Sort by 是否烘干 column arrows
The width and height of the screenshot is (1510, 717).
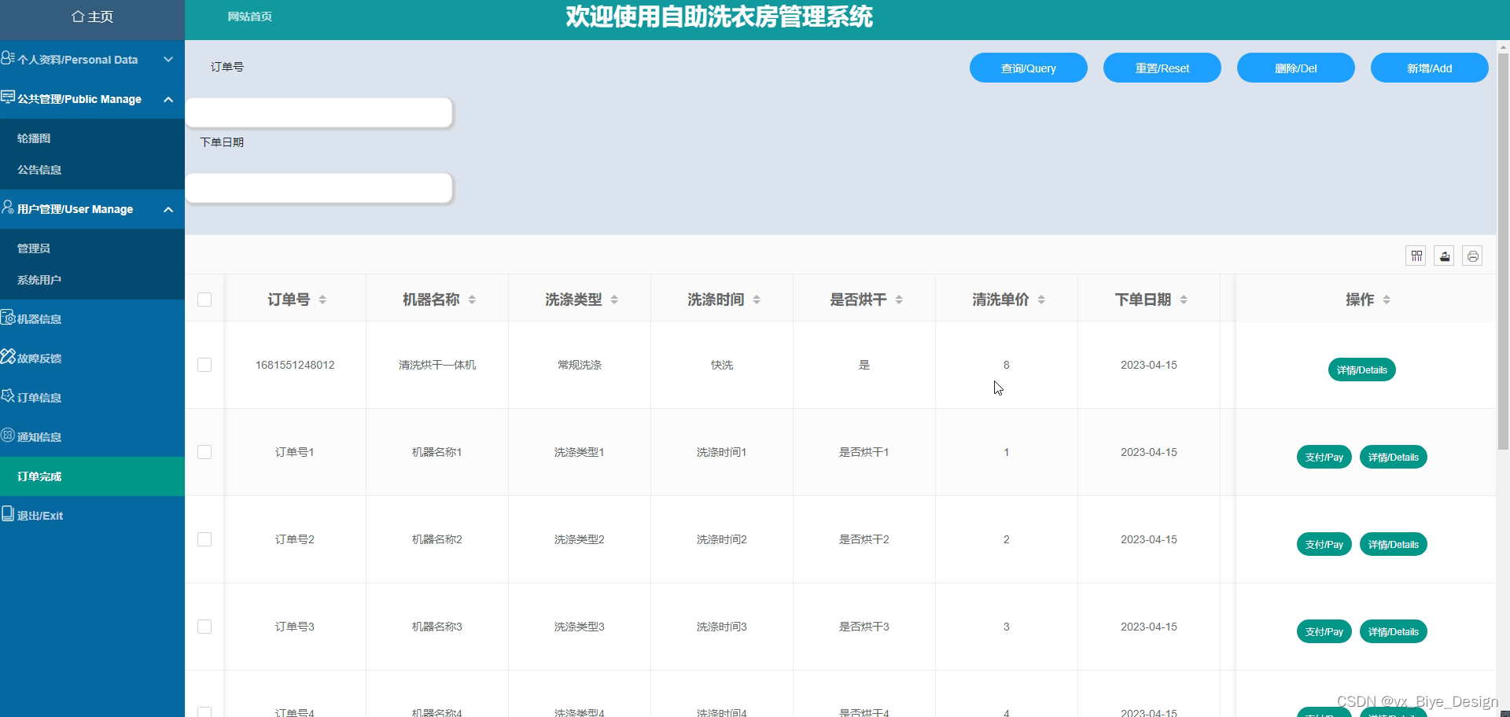coord(899,300)
